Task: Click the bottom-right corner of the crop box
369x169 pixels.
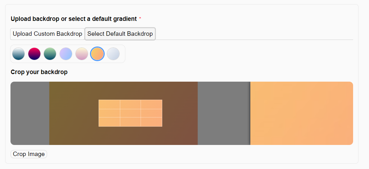Action: point(162,126)
